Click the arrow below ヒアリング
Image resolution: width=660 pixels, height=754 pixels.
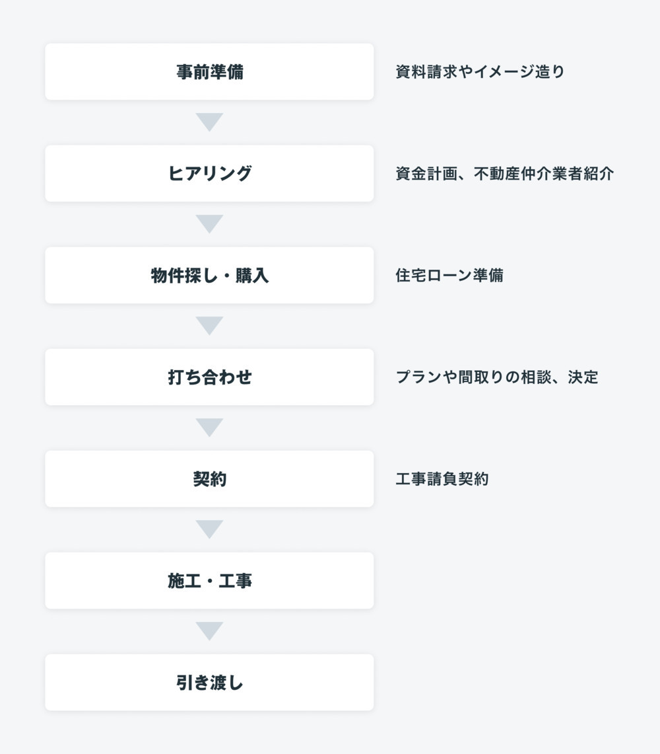209,223
